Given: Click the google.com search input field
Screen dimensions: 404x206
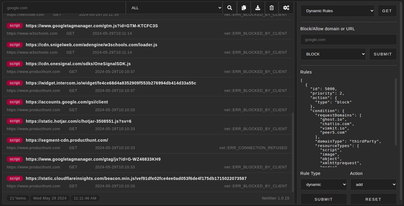Looking at the screenshot, I should pyautogui.click(x=64, y=8).
